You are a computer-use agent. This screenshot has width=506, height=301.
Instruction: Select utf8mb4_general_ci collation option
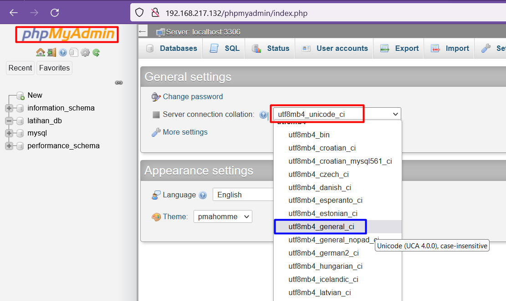(x=337, y=227)
